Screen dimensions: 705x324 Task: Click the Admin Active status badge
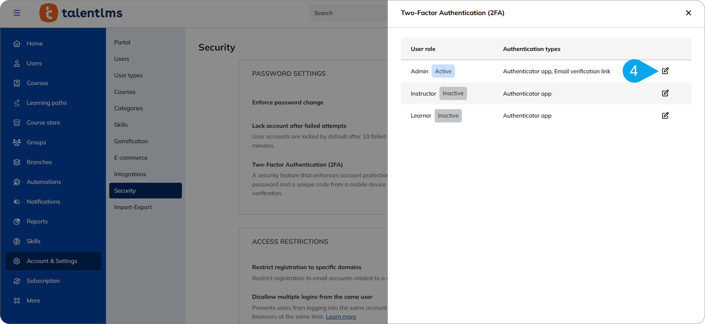[x=443, y=71]
